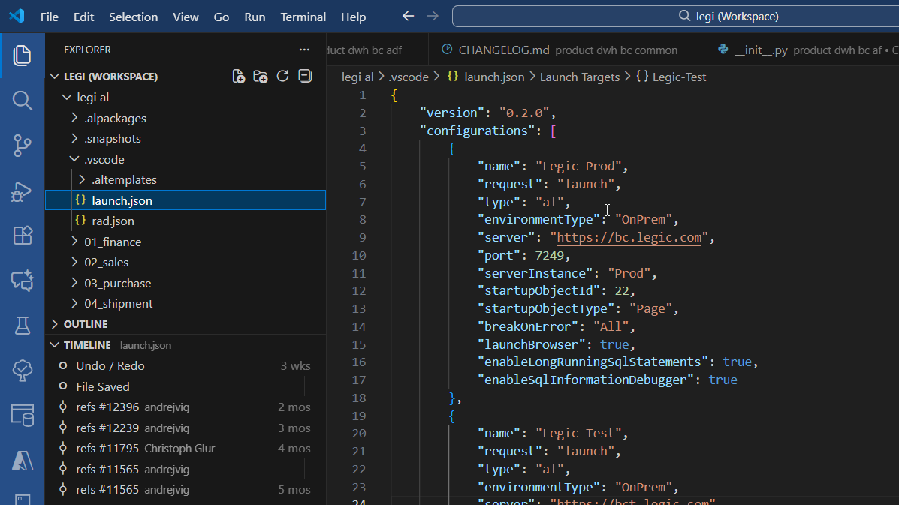The width and height of the screenshot is (899, 505).
Task: Select timeline entry refs #11795 Christoph Glur
Action: click(x=186, y=448)
